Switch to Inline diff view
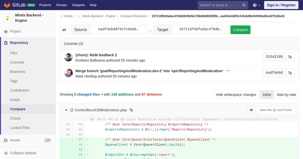This screenshot has height=159, width=303. click(x=267, y=95)
